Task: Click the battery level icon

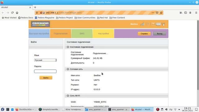Action: [x=158, y=24]
